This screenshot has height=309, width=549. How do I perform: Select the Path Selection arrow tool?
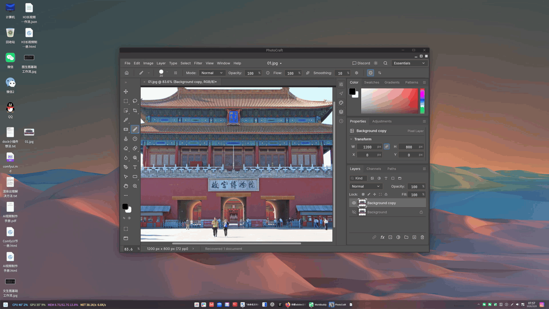point(126,176)
